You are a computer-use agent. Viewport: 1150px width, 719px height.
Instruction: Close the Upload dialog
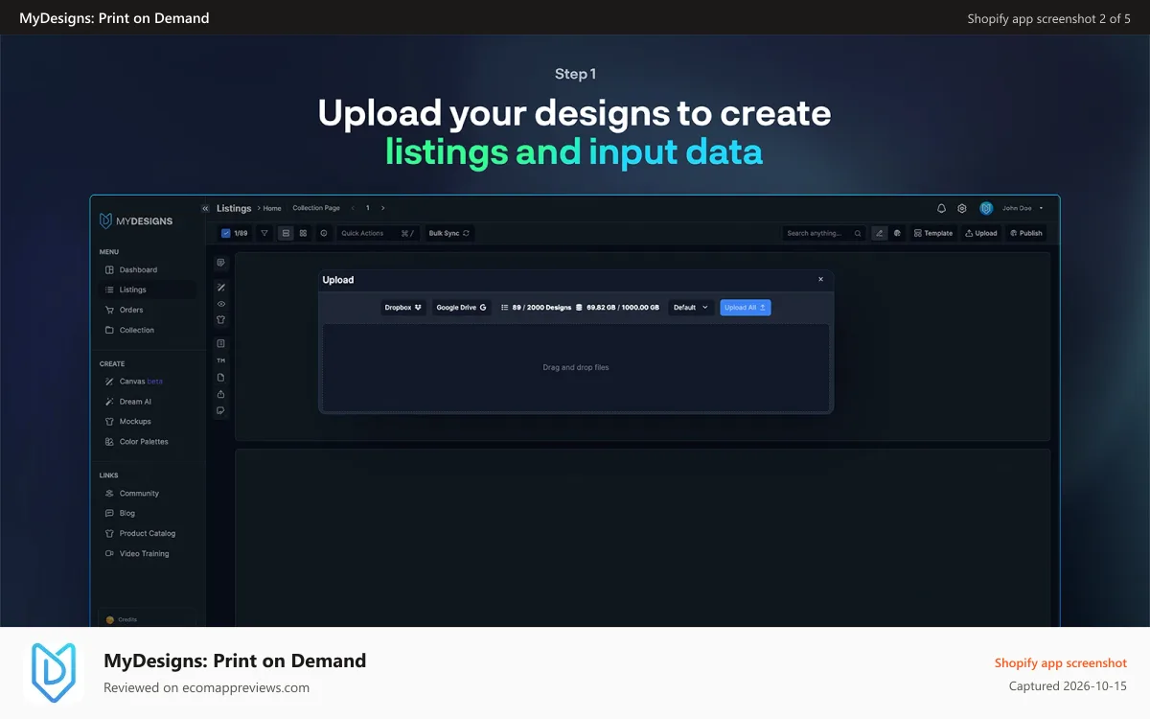[820, 279]
